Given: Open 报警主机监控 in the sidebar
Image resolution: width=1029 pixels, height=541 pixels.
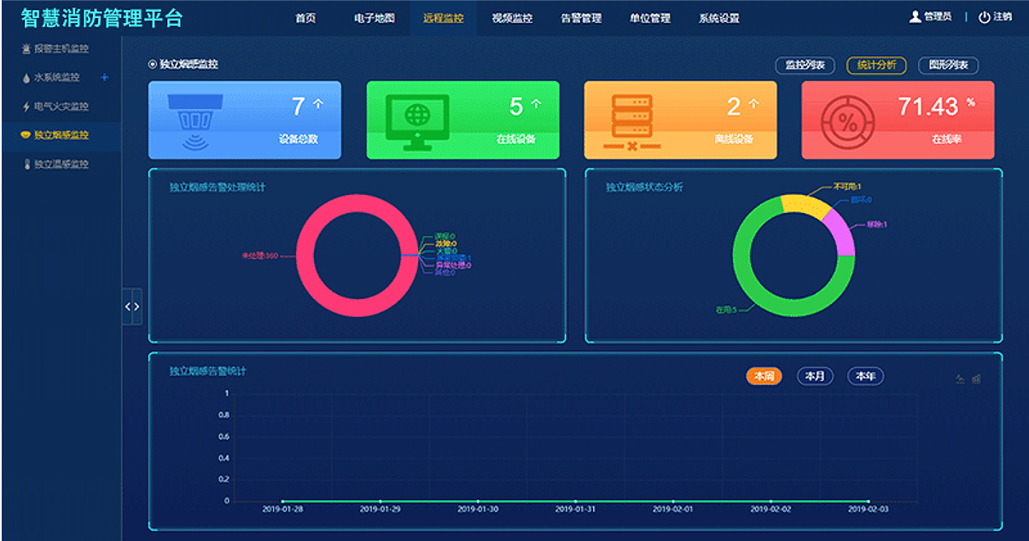Looking at the screenshot, I should [61, 49].
